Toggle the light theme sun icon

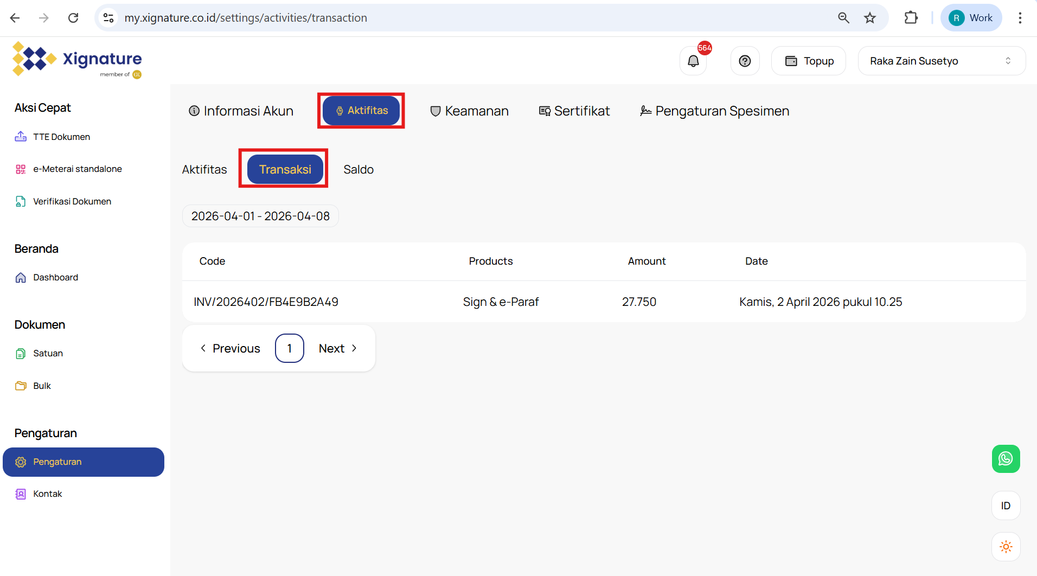tap(1006, 547)
